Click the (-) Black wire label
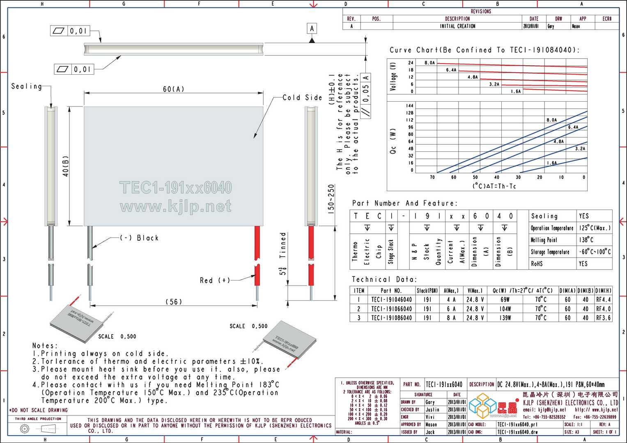The height and width of the screenshot is (443, 627). tap(139, 238)
